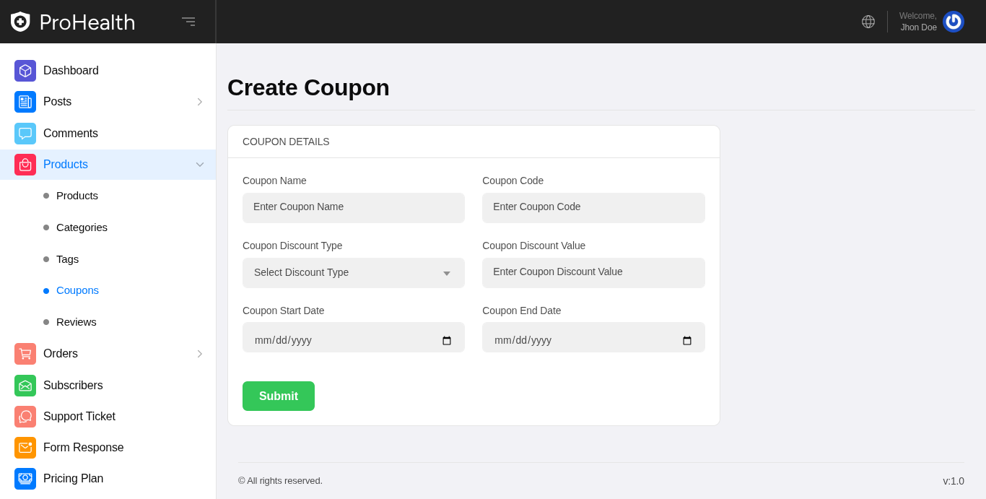Open the language globe icon
986x499 pixels.
point(868,22)
